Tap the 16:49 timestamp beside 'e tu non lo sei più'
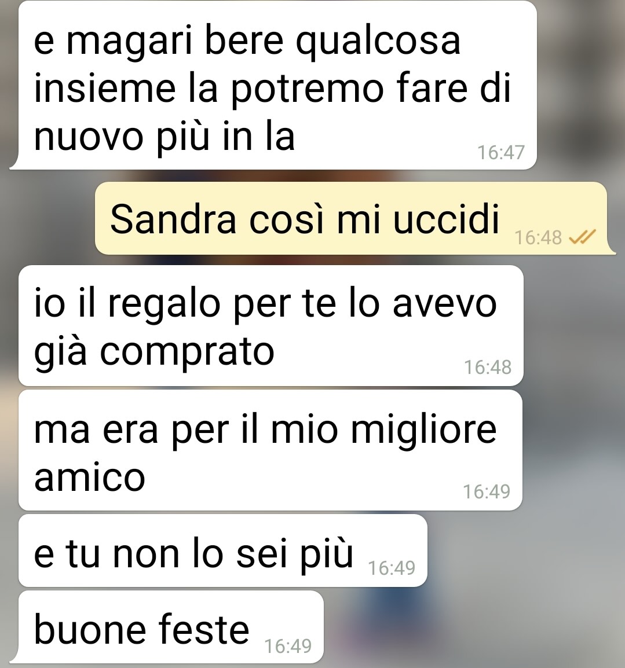Screen dimensions: 625x668 pyautogui.click(x=392, y=568)
